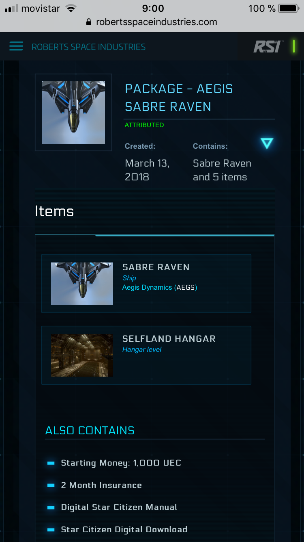This screenshot has height=542, width=304.
Task: Open the hamburger navigation menu
Action: (16, 46)
